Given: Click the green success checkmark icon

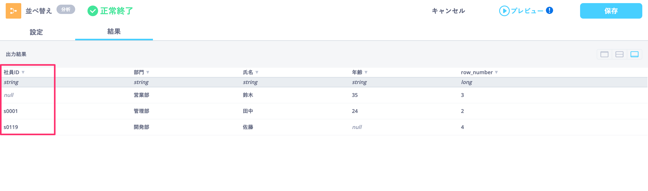Looking at the screenshot, I should [x=93, y=11].
